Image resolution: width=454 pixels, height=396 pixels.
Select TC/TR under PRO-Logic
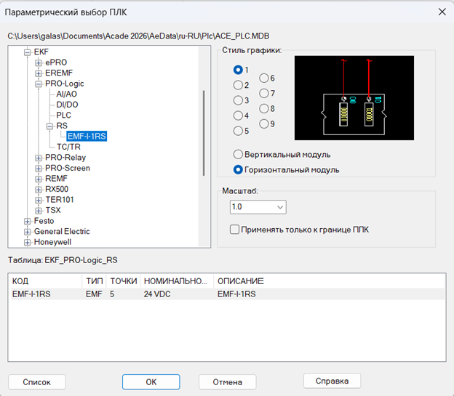pyautogui.click(x=68, y=147)
